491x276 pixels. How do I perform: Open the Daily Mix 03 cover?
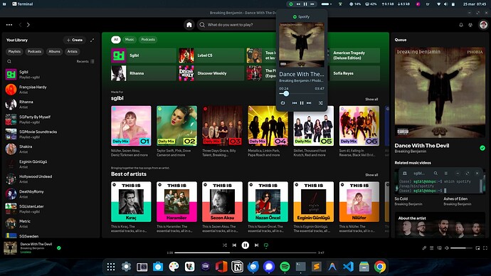pyautogui.click(x=222, y=126)
